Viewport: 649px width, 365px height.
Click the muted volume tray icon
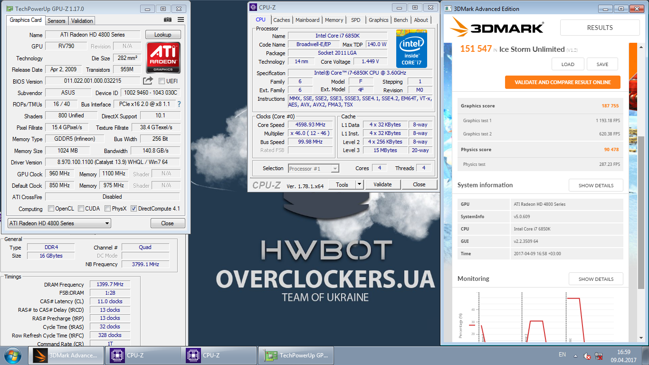(587, 355)
